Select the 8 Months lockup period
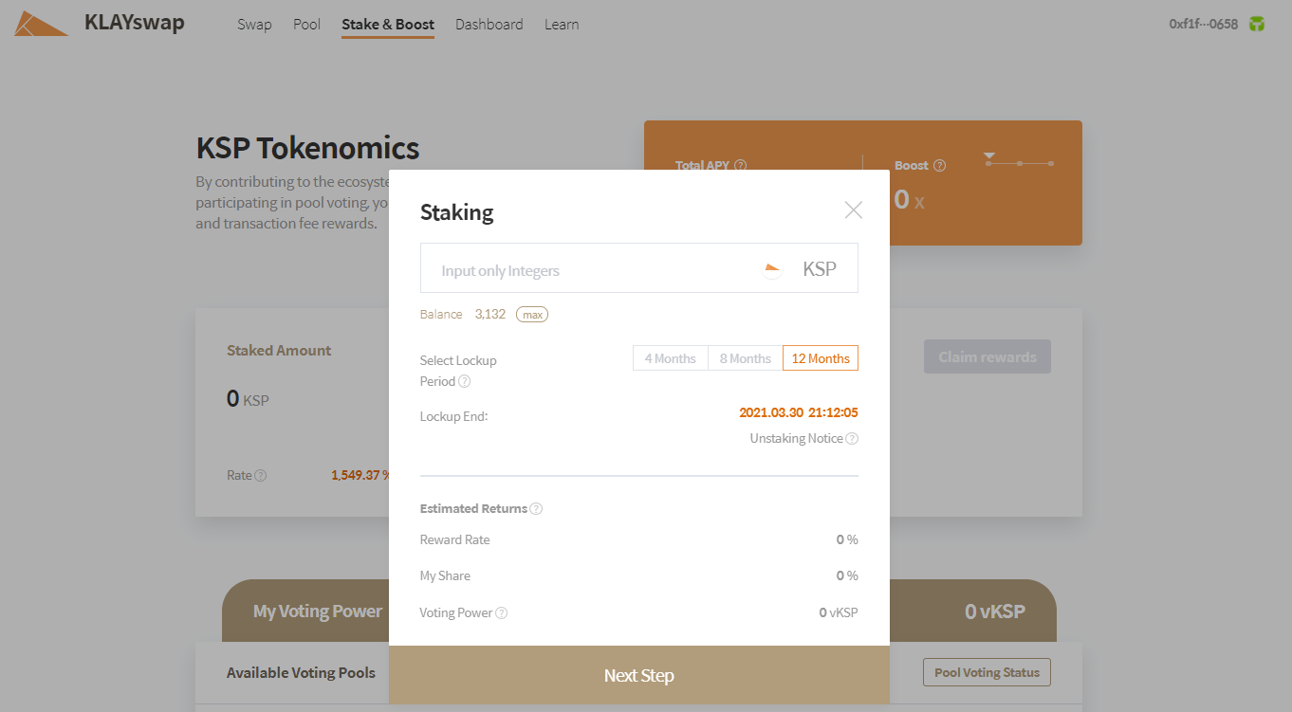 [x=746, y=358]
